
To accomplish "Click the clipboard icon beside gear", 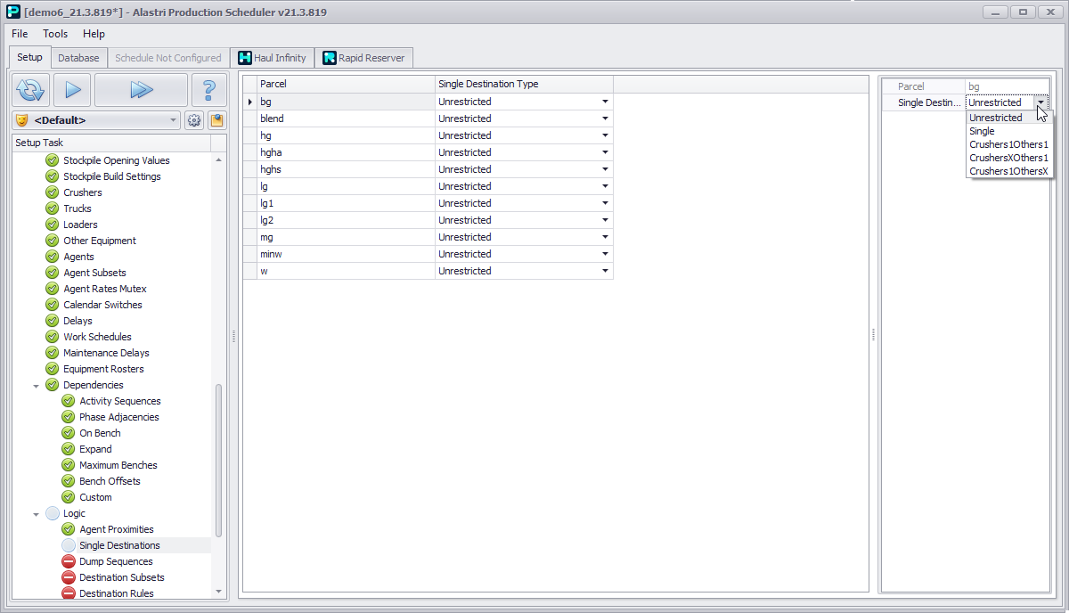I will (x=216, y=120).
